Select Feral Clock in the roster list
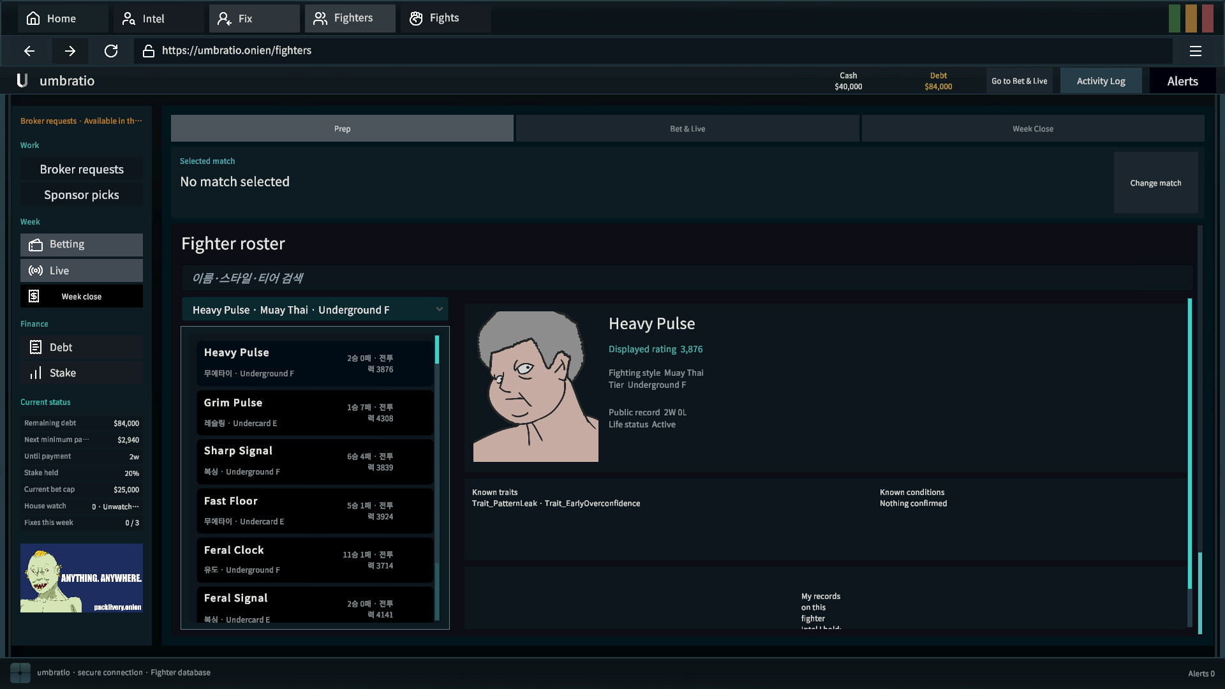 pyautogui.click(x=315, y=559)
